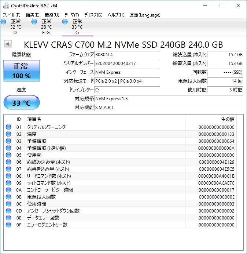The width and height of the screenshot is (247, 254).
Task: Click raw value 0000000000017
Action: tap(217, 190)
